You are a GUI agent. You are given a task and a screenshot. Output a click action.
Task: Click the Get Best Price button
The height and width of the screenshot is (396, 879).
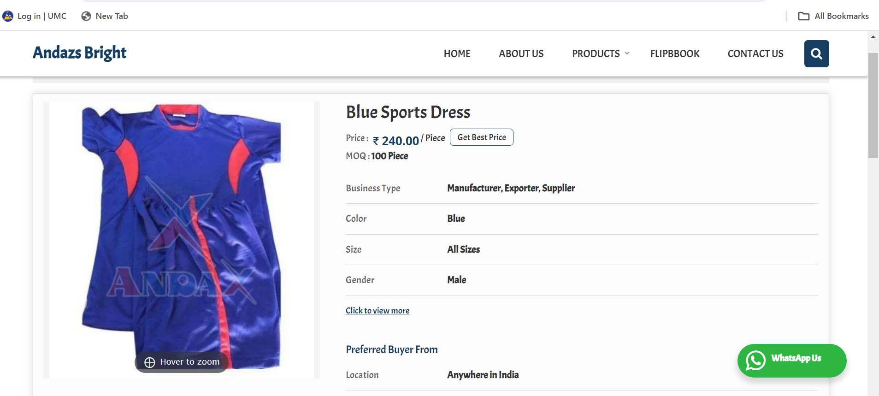pyautogui.click(x=481, y=137)
